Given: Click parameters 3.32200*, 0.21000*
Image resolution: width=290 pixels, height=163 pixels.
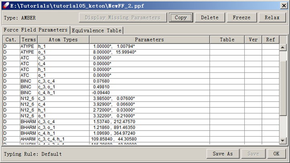Looking at the screenshot, I should point(114,116).
